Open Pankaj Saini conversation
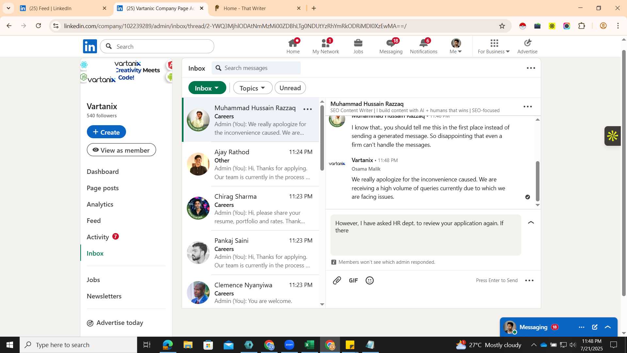627x353 pixels. click(250, 253)
